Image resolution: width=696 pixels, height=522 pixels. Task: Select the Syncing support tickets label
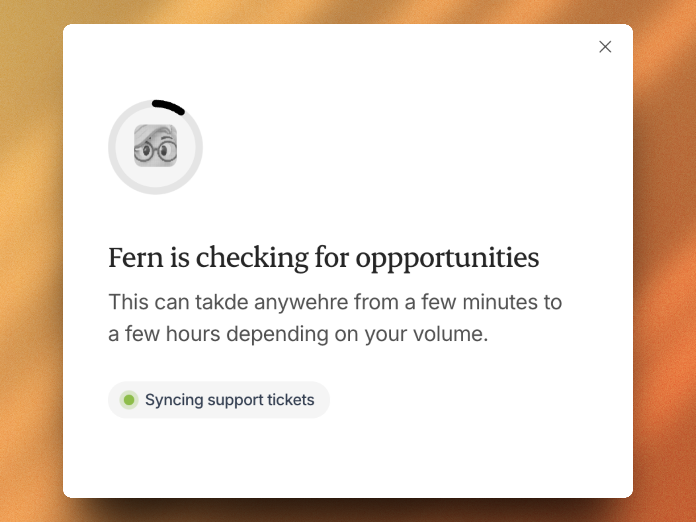(229, 400)
